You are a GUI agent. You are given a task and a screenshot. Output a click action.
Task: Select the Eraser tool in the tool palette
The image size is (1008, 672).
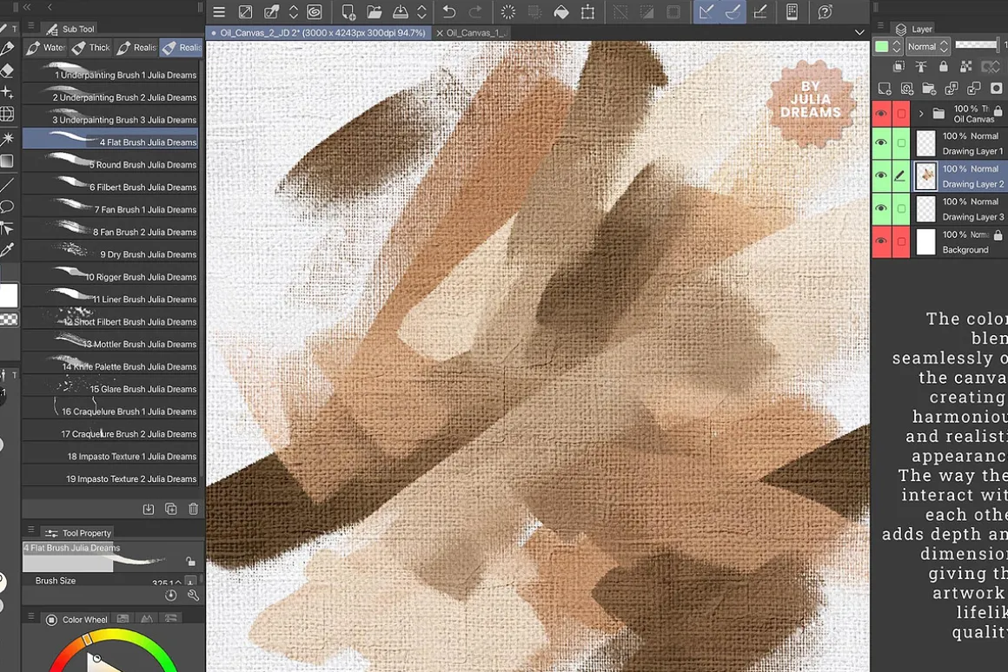7,70
